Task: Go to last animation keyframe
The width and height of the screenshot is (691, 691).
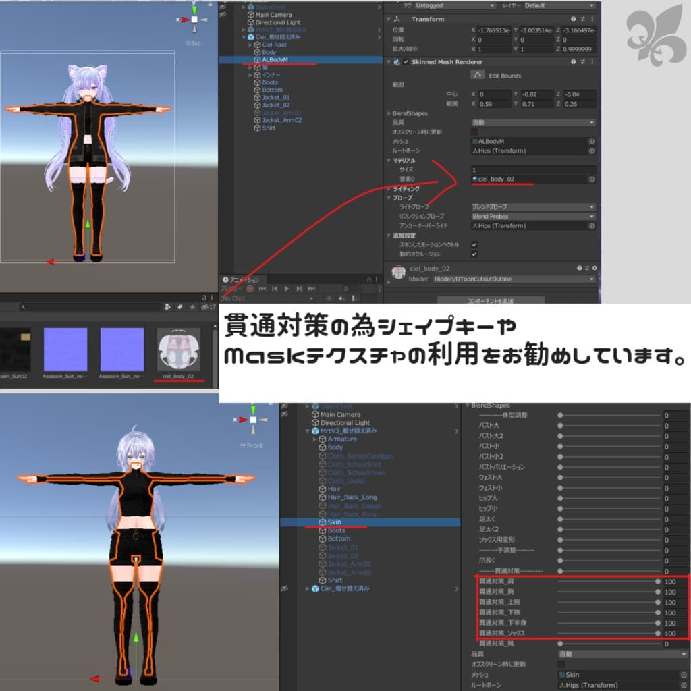Action: point(312,289)
